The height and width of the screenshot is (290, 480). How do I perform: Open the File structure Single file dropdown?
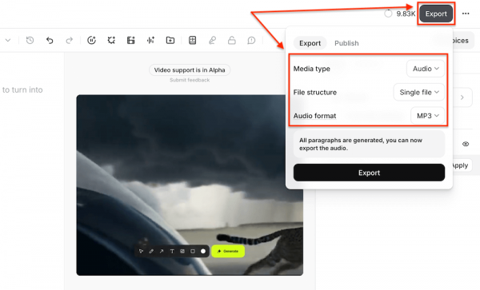[x=419, y=92]
